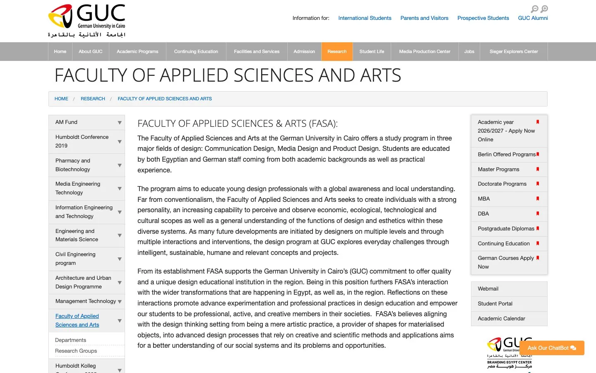Open the Departments sub-item in the sidebar
This screenshot has width=596, height=373.
pos(71,340)
